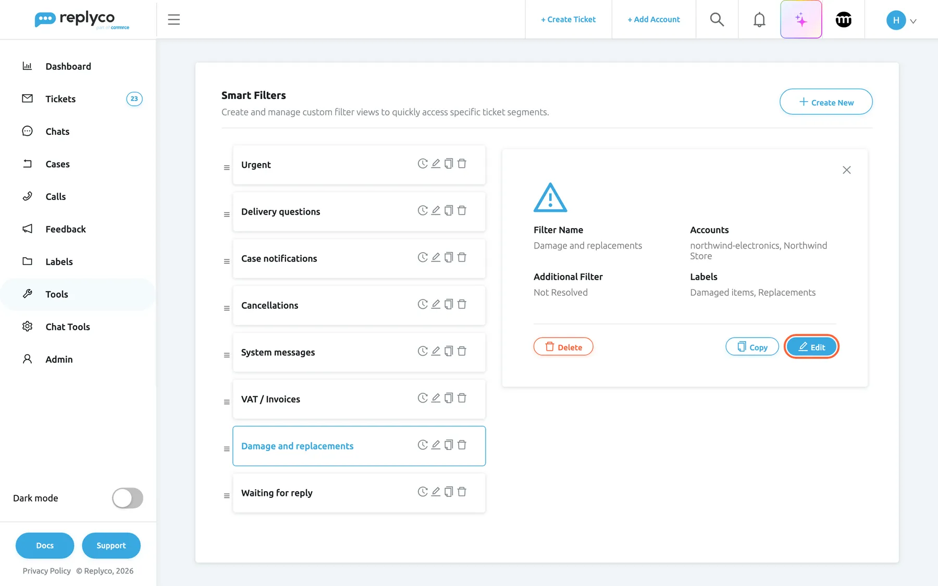Click Create New smart filter button

pyautogui.click(x=826, y=102)
